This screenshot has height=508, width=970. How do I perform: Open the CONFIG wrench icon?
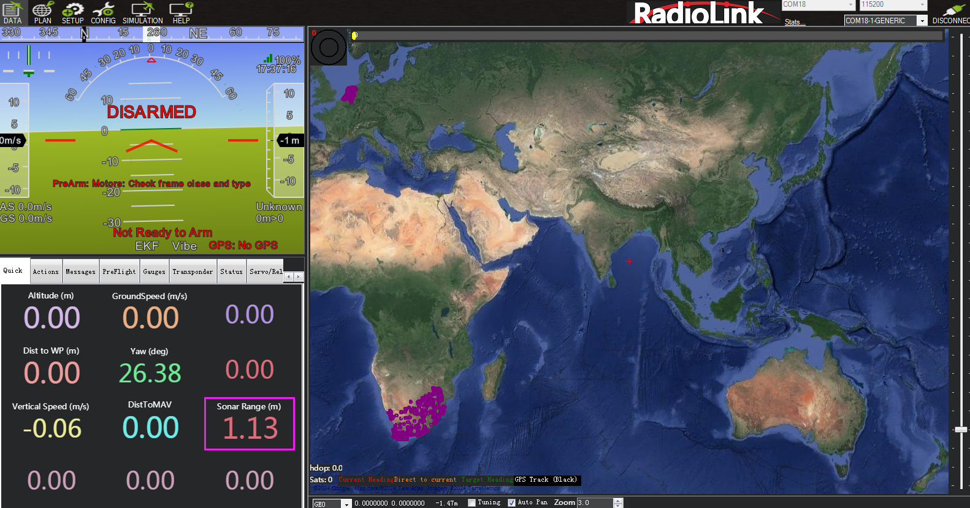click(x=103, y=13)
